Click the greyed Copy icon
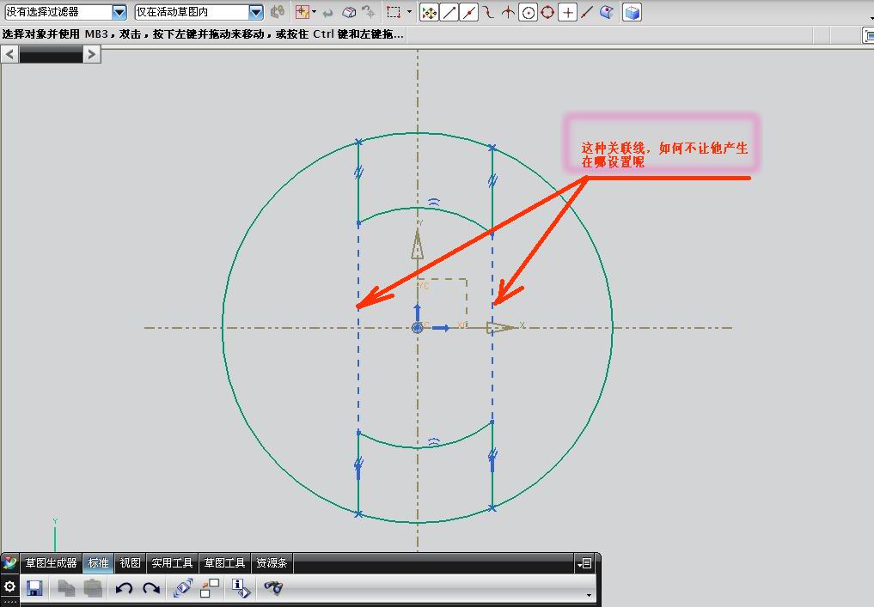Screen dimensions: 874x607 [66, 588]
